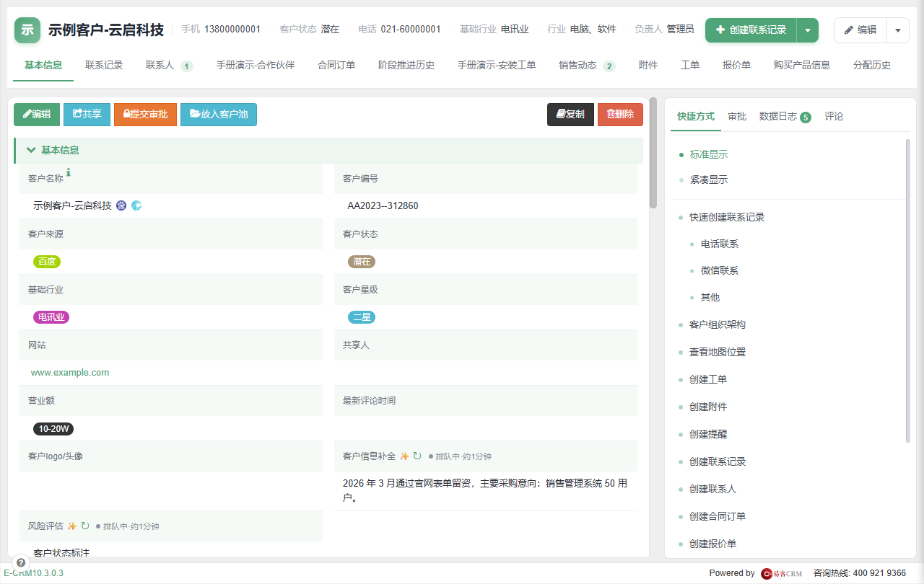Viewport: 924px width, 584px height.
Task: Open the www.example.com website link
Action: (70, 373)
